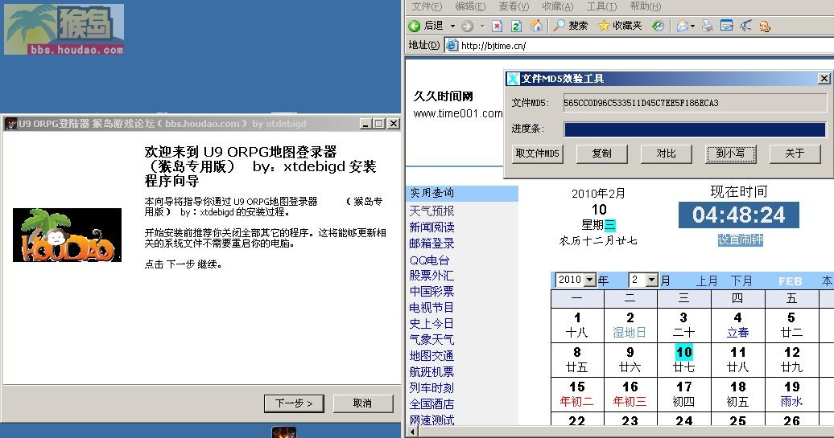This screenshot has width=834, height=438.
Task: Close the 文件MD5效验工具 window
Action: [824, 79]
